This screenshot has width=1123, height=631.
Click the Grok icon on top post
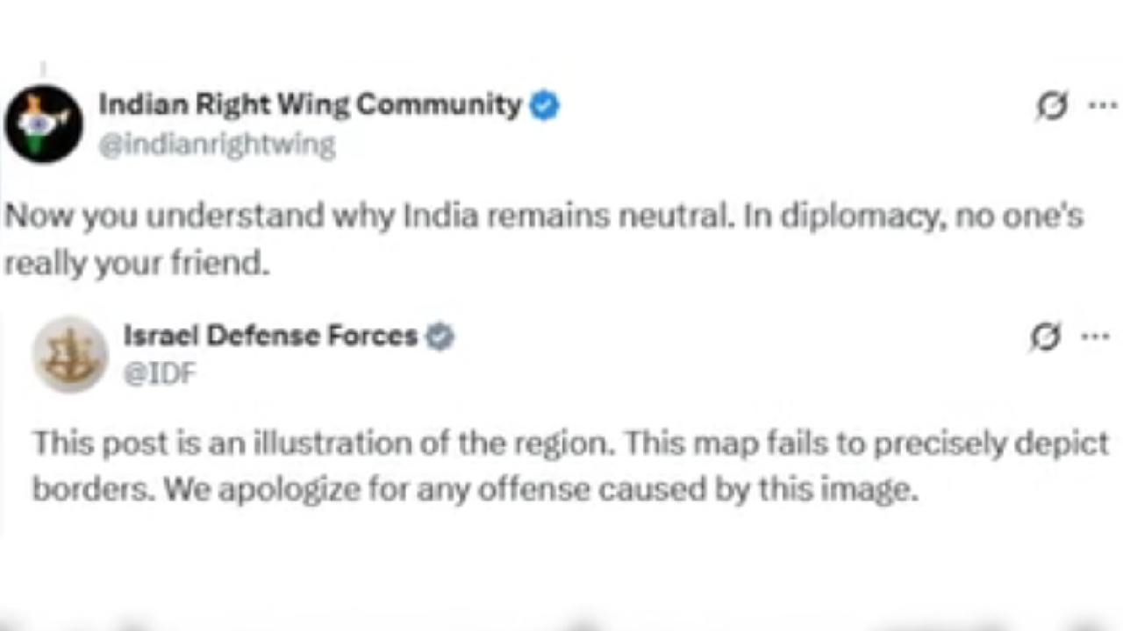point(1051,106)
